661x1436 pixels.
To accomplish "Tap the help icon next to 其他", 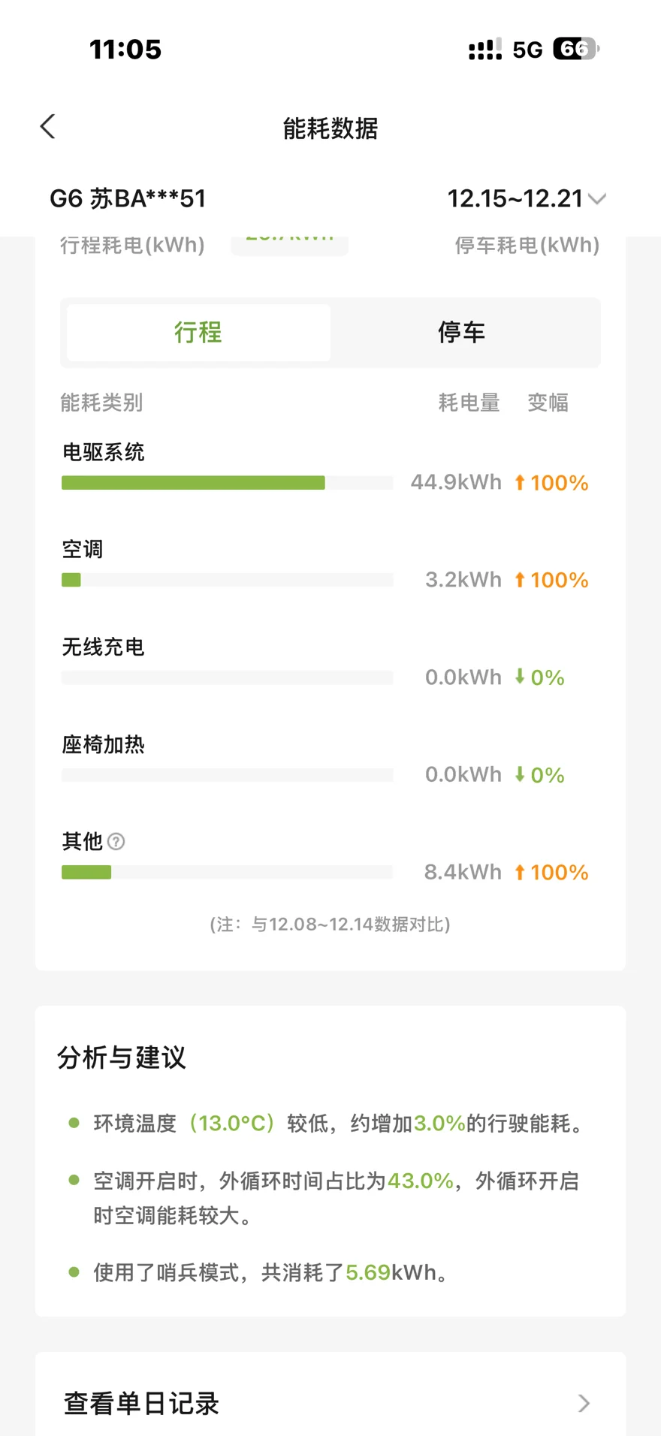I will tap(116, 841).
